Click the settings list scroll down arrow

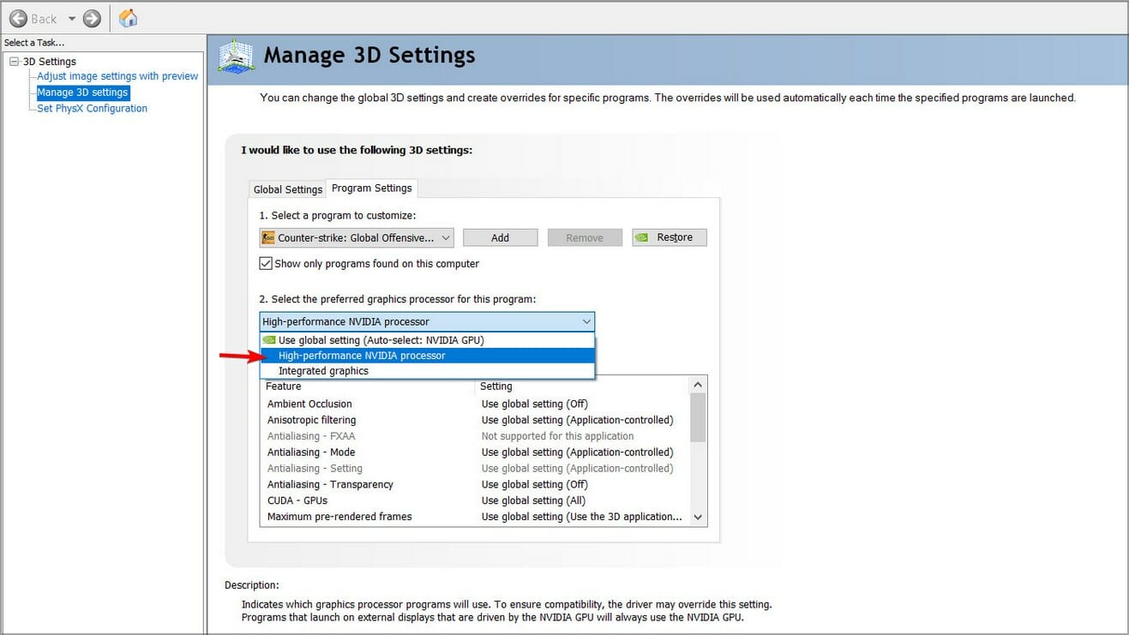(x=698, y=517)
